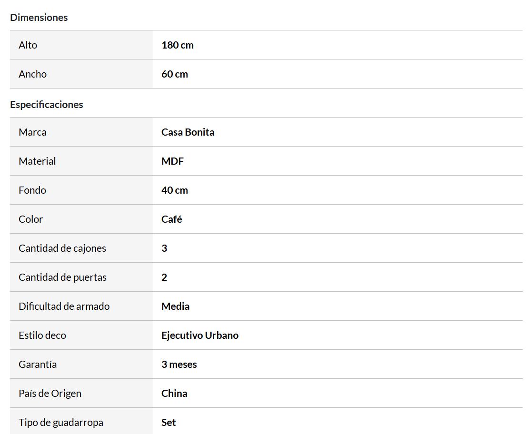Select the Cantidad de cajones label
This screenshot has height=434, width=526.
point(62,248)
